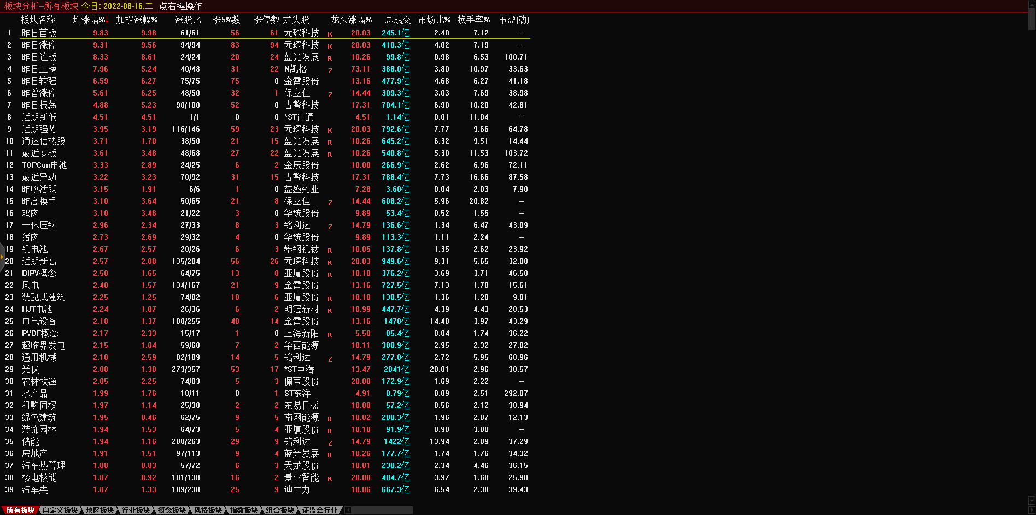1036x515 pixels.
Task: Select the 证监会行业 tab
Action: (320, 510)
